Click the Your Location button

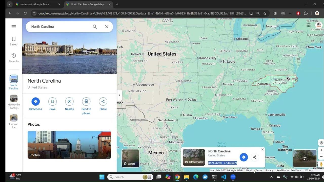321,143
